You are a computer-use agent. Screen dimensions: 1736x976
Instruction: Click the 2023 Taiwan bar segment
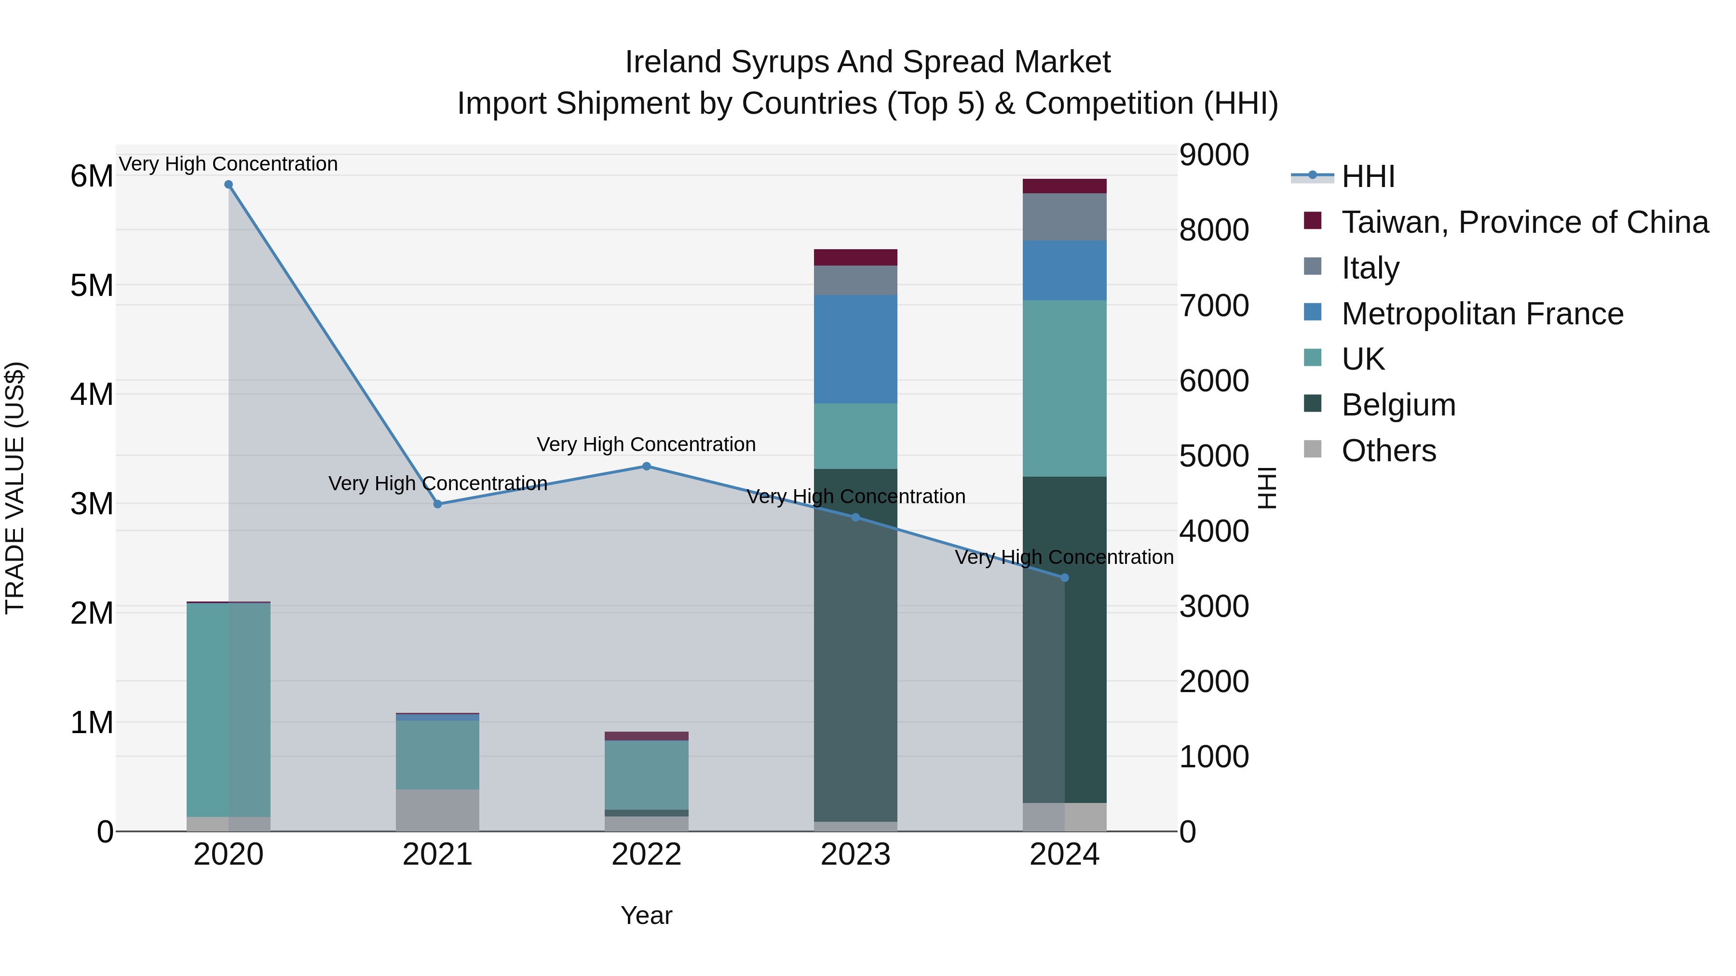point(856,258)
